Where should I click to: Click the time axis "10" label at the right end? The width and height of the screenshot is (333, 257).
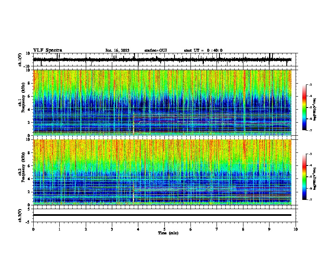[296, 229]
